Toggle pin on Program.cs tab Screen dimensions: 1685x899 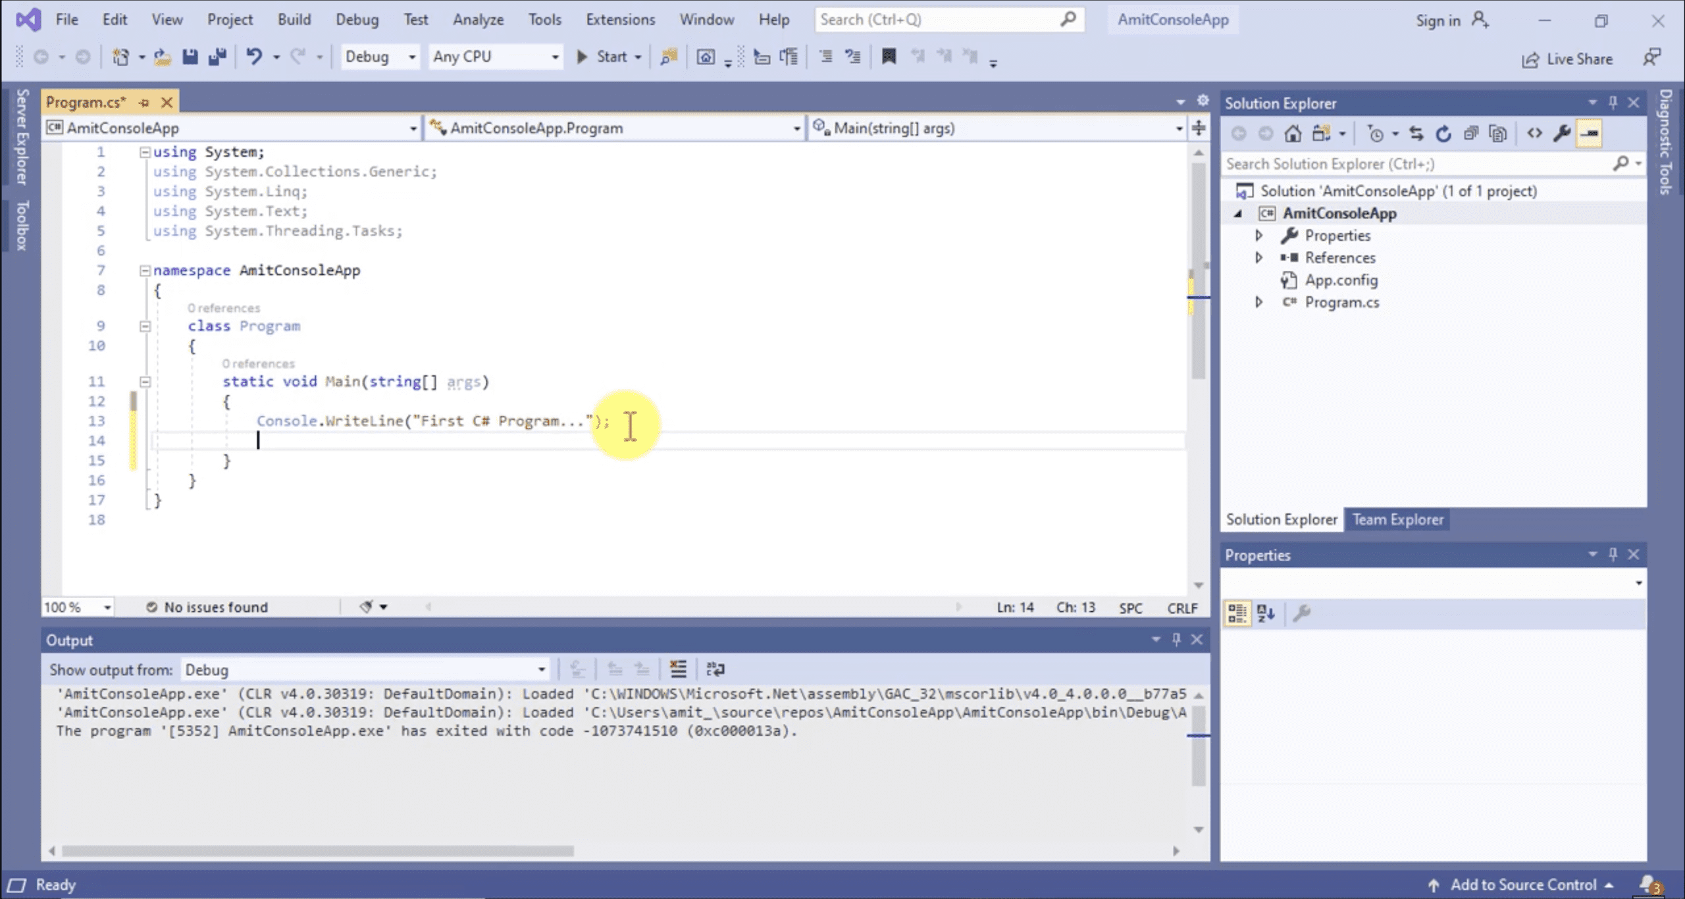pos(144,103)
